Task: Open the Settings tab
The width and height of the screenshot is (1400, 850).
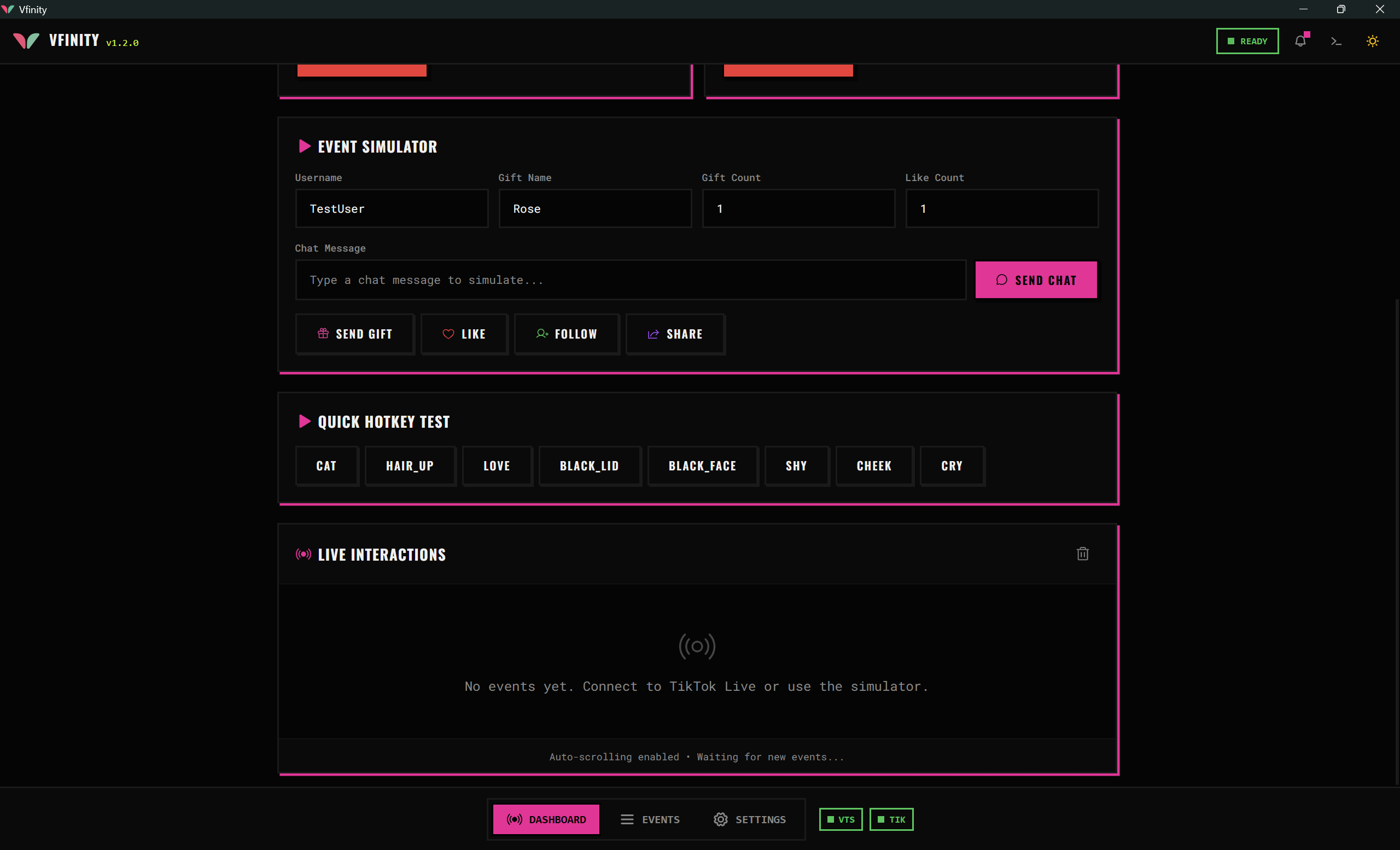Action: 750,819
